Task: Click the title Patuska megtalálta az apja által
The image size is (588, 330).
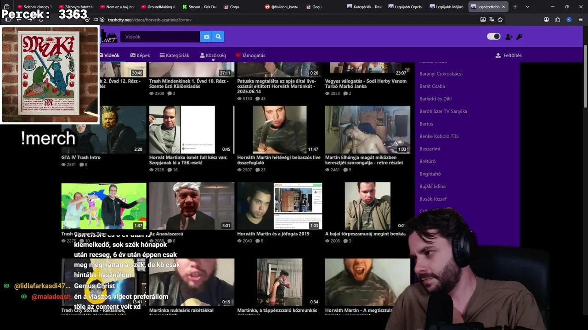Action: pos(276,86)
